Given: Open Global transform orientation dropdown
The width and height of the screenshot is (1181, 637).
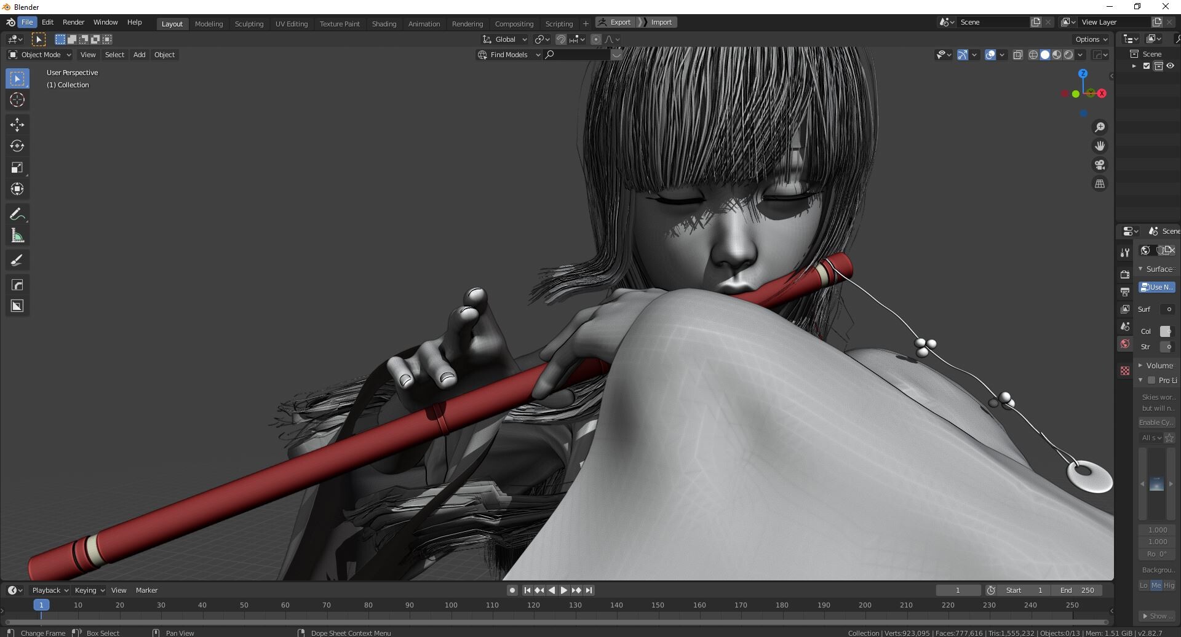Looking at the screenshot, I should click(x=505, y=39).
